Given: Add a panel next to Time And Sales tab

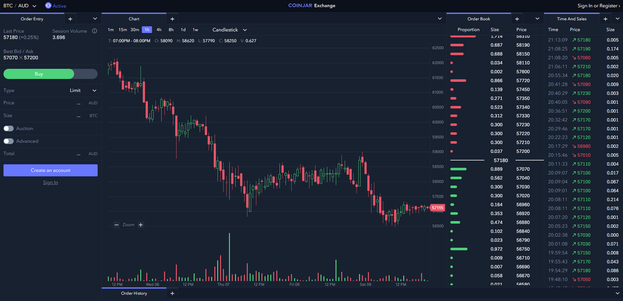Looking at the screenshot, I should coord(605,19).
